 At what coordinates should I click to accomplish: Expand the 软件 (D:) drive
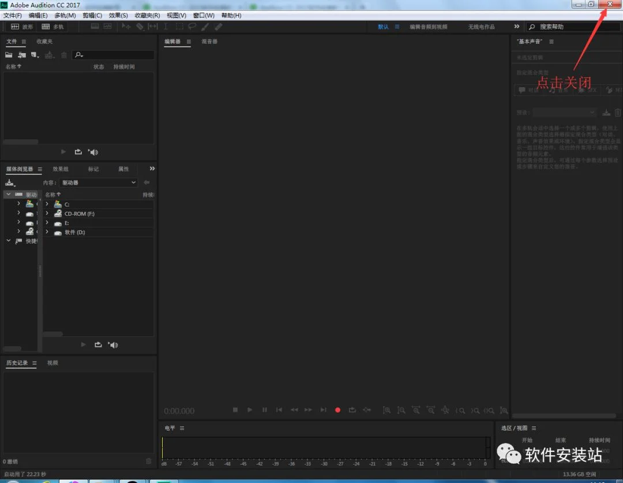click(47, 232)
